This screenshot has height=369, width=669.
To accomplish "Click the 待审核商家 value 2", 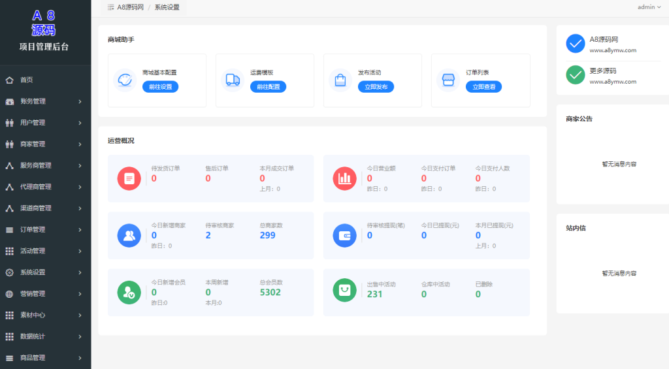I will pos(208,236).
